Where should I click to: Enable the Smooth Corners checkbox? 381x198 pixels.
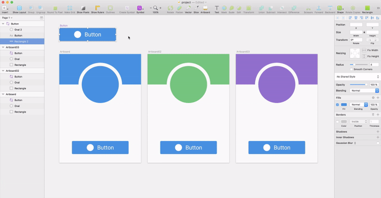351,69
